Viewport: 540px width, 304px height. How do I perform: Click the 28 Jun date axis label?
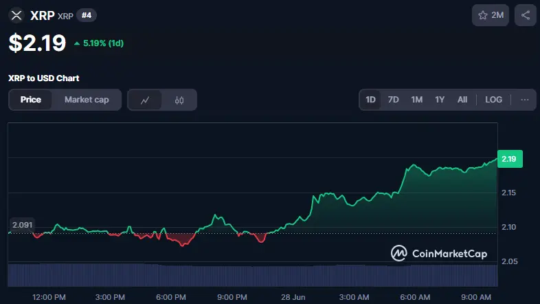293,297
